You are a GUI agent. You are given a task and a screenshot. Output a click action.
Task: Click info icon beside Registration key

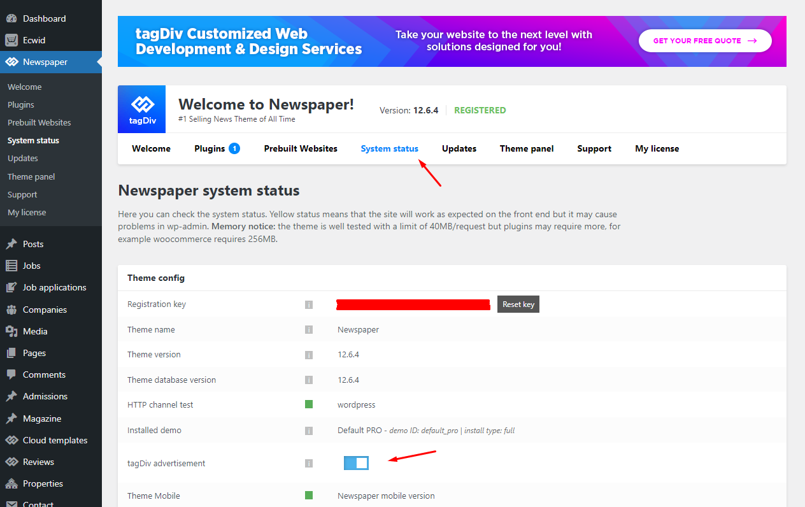(309, 305)
